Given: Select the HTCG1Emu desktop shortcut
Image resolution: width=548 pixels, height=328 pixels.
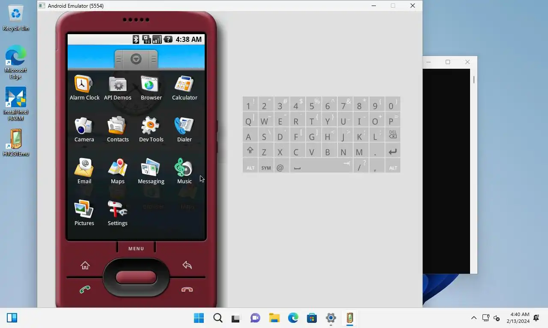Looking at the screenshot, I should point(16,143).
